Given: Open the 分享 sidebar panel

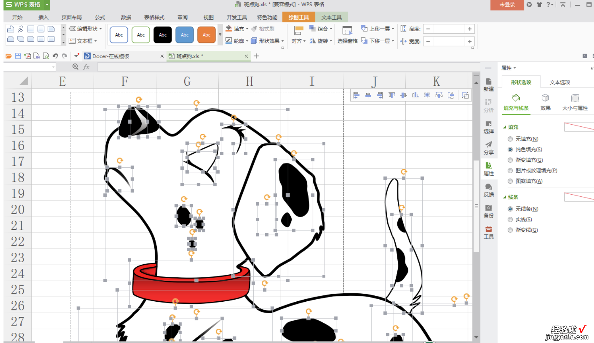Looking at the screenshot, I should (489, 148).
